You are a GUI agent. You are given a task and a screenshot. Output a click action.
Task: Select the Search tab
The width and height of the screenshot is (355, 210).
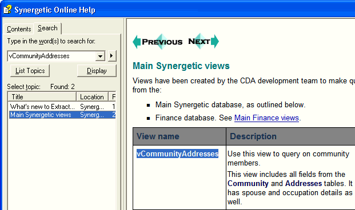(x=47, y=28)
